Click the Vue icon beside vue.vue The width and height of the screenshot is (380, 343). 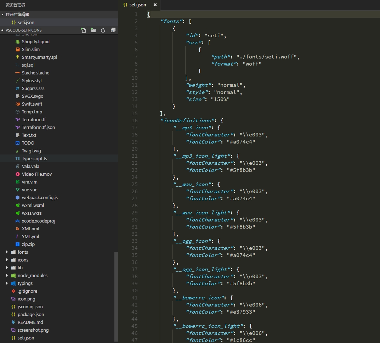pyautogui.click(x=18, y=190)
